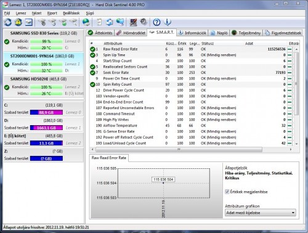
Task: Click the disk drive panel toolbar icon
Action: point(29,22)
